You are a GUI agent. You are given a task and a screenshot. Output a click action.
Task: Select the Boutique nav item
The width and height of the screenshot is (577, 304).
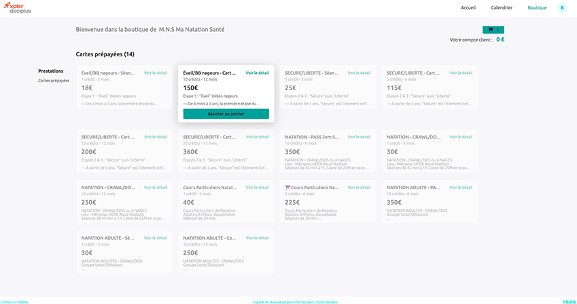(x=537, y=7)
